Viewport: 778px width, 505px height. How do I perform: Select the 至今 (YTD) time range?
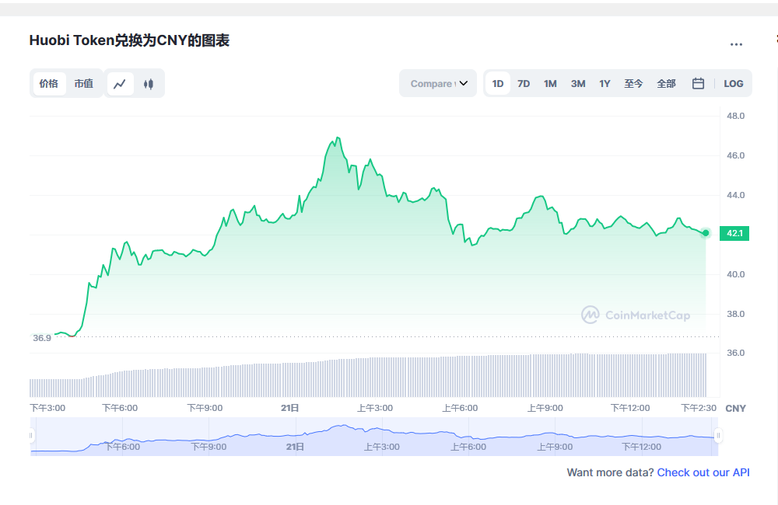[633, 83]
